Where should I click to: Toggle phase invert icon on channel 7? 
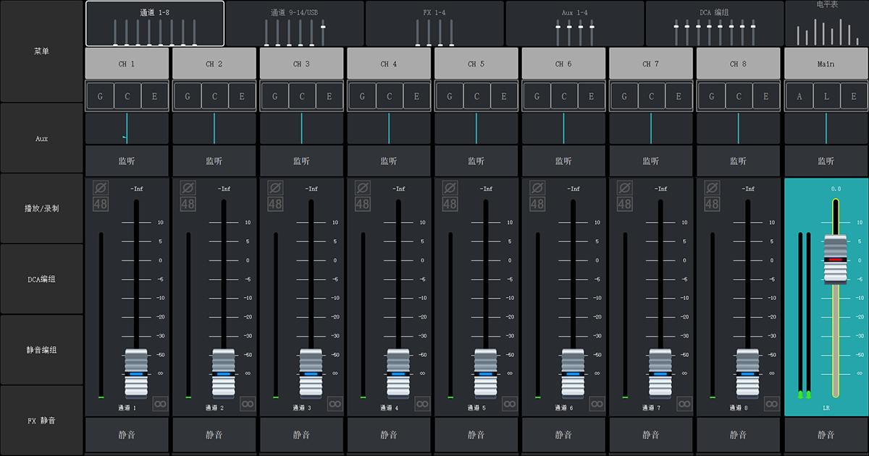[x=624, y=187]
